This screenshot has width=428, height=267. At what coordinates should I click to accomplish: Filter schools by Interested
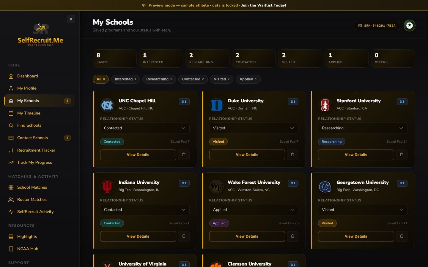pos(125,79)
